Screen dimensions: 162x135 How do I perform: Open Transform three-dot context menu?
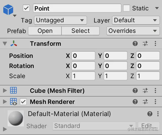click(x=155, y=44)
